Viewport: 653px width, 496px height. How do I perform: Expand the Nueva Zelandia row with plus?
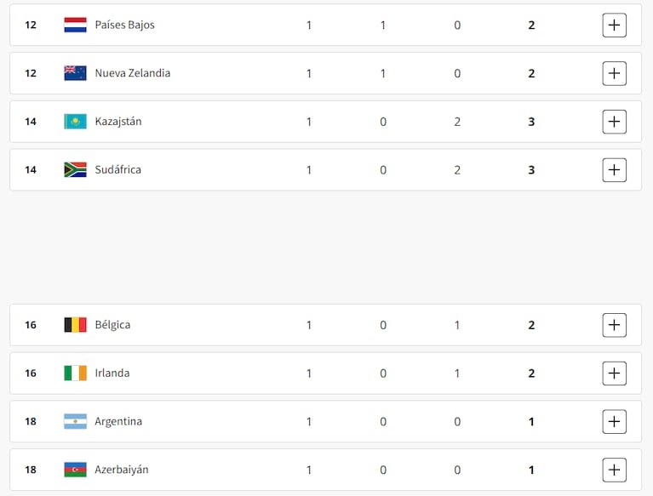[x=614, y=74]
